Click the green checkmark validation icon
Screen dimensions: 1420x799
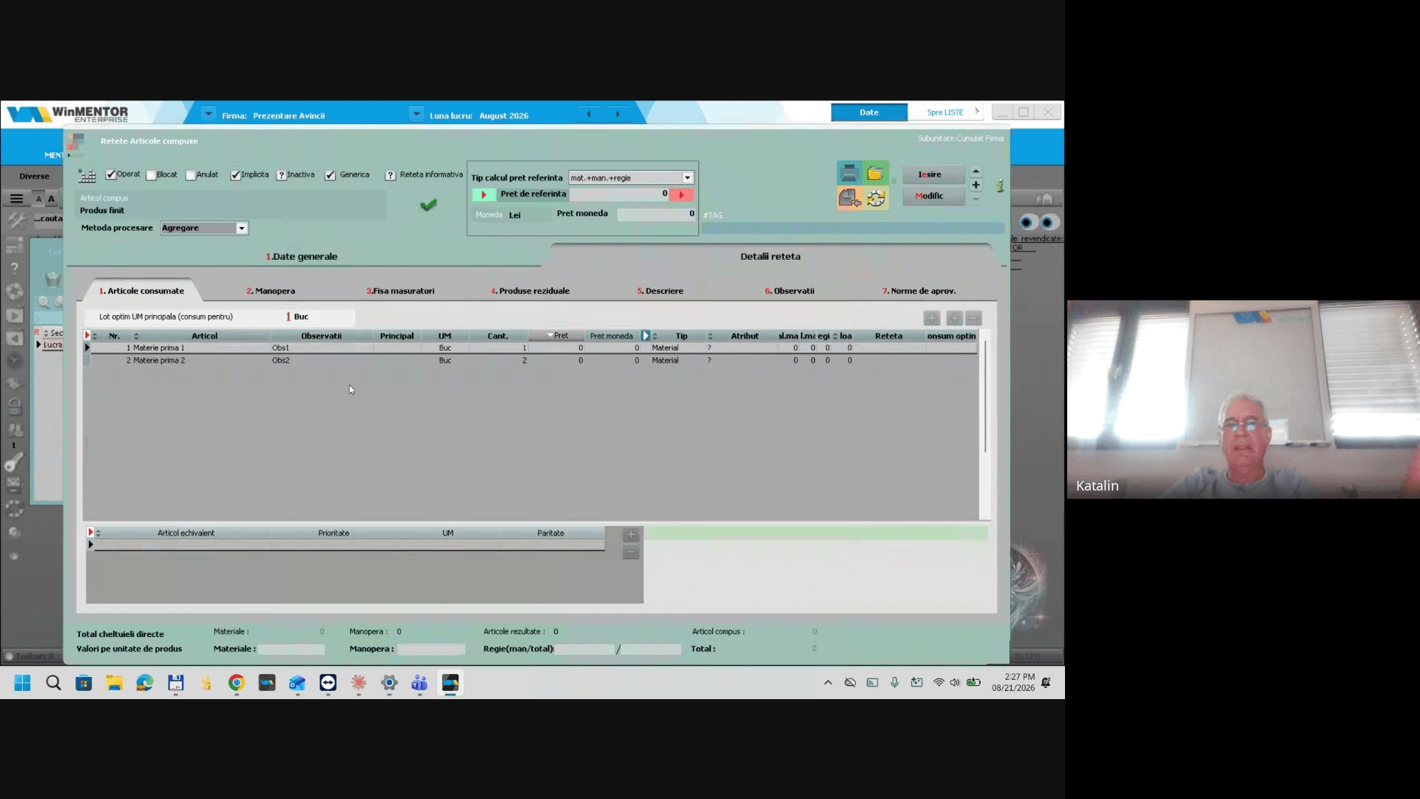coord(428,205)
